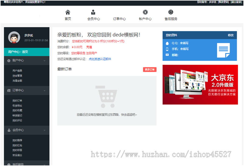Image resolution: width=244 pixels, height=166 pixels.
Task: Open 收货地址 in the sidebar
Action: tap(17, 106)
